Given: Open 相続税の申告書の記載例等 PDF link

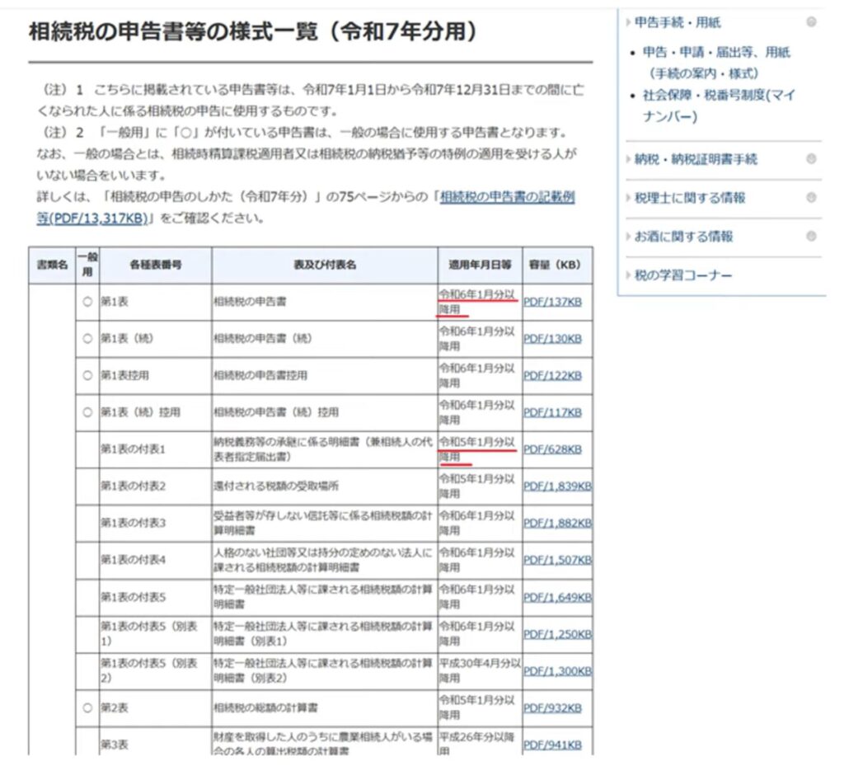Looking at the screenshot, I should pyautogui.click(x=507, y=197).
